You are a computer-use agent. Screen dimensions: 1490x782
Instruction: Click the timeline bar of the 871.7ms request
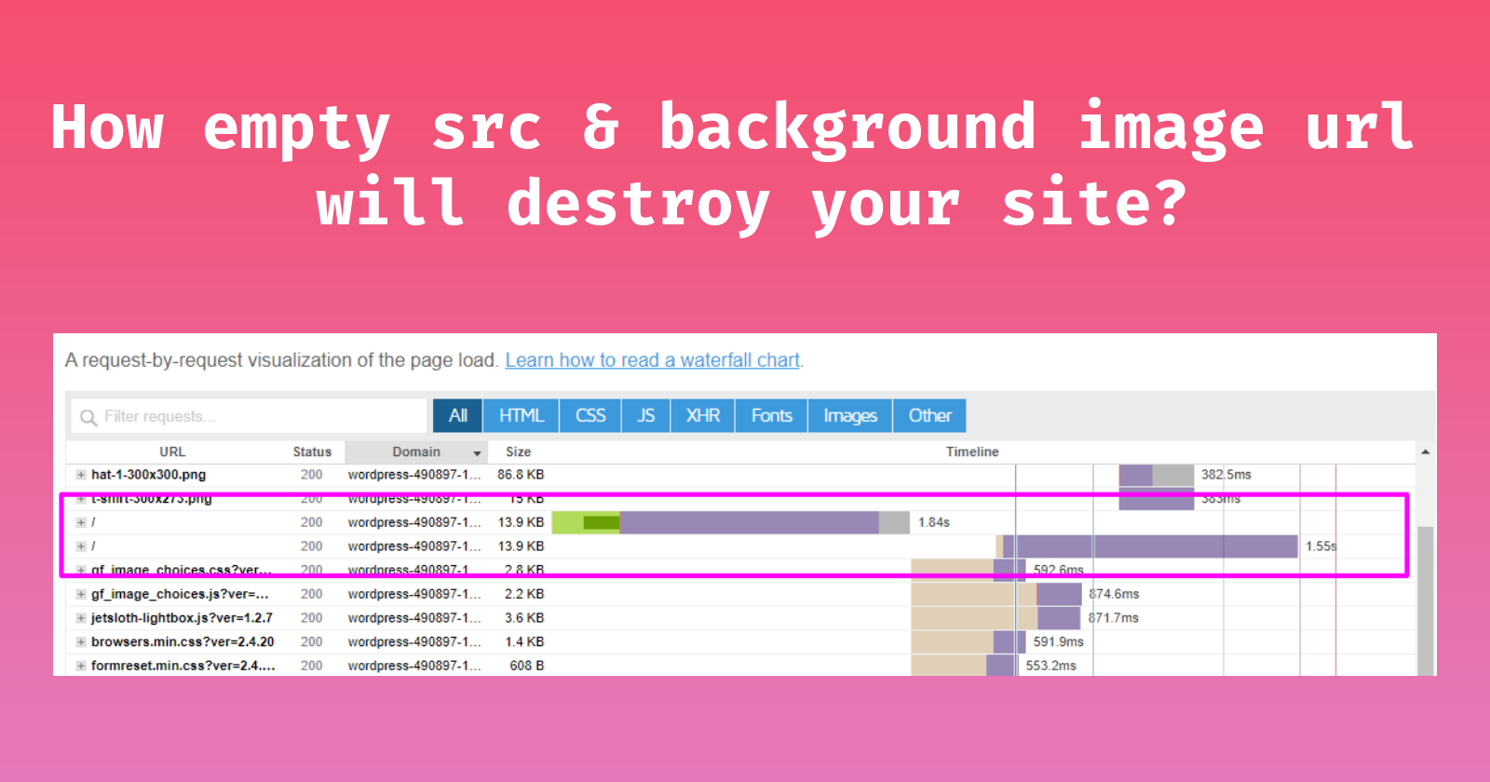[996, 618]
